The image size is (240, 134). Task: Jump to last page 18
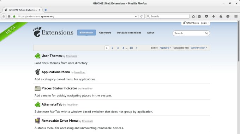click(131, 48)
